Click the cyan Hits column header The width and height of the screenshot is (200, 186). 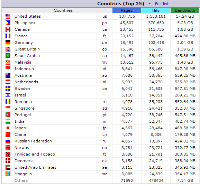[x=156, y=10]
